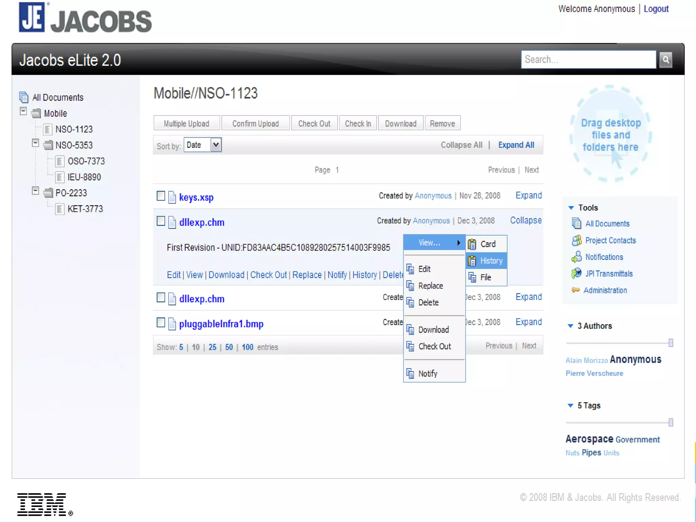
Task: Click the Download icon in context menu
Action: (410, 329)
